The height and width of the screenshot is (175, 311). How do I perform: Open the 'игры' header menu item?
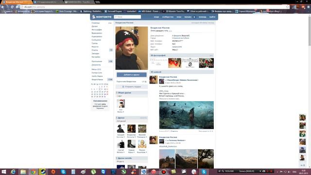179,17
